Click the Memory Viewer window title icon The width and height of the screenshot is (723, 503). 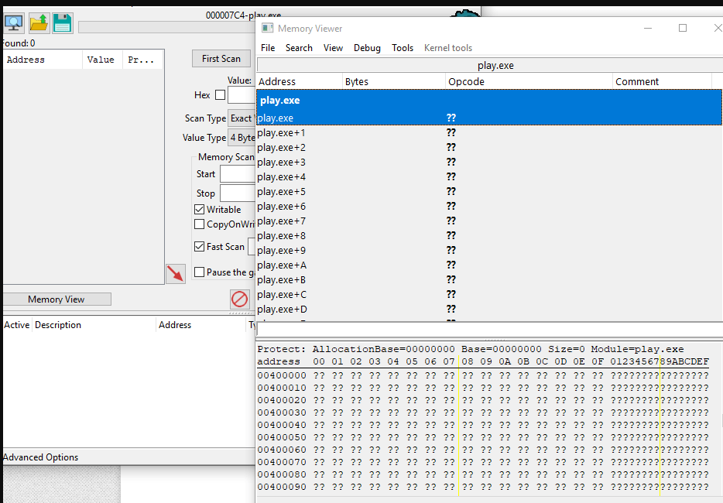(267, 28)
